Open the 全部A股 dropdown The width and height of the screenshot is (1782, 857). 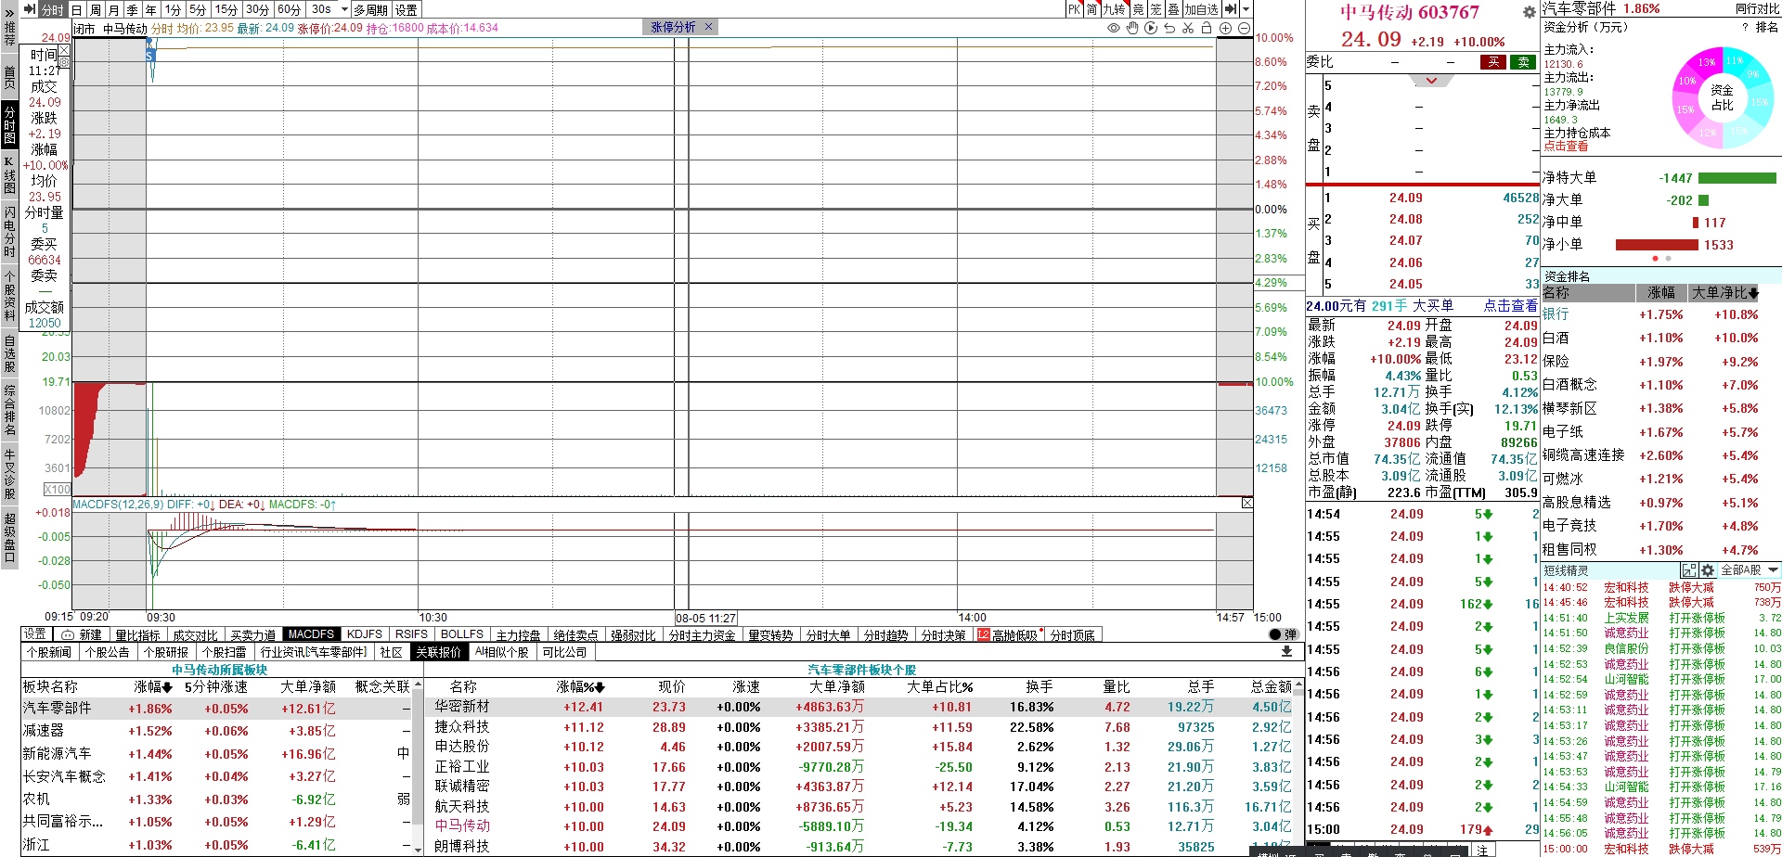point(1750,570)
